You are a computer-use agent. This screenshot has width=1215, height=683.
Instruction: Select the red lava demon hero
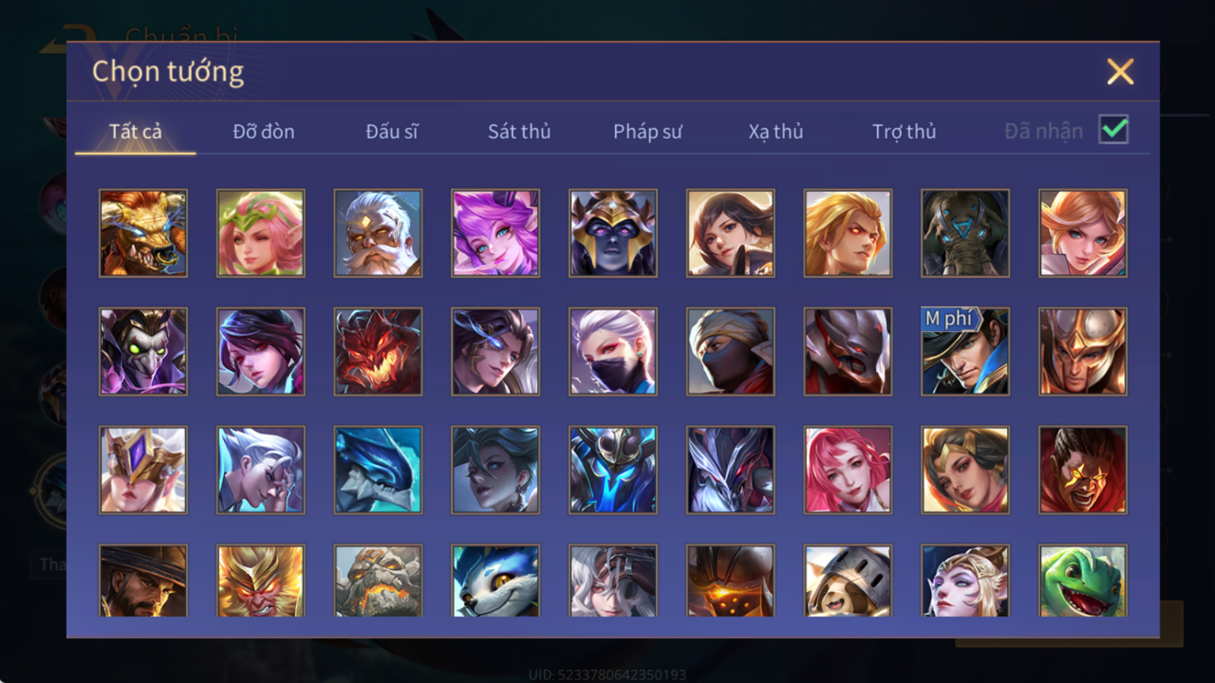tap(378, 351)
